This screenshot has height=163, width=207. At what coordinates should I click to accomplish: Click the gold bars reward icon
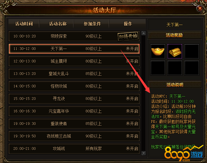175,51
